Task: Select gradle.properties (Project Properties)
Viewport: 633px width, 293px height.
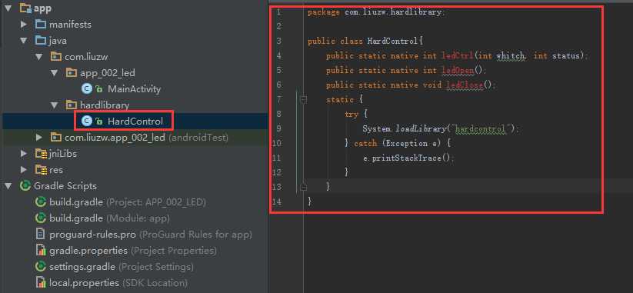Action: point(133,251)
